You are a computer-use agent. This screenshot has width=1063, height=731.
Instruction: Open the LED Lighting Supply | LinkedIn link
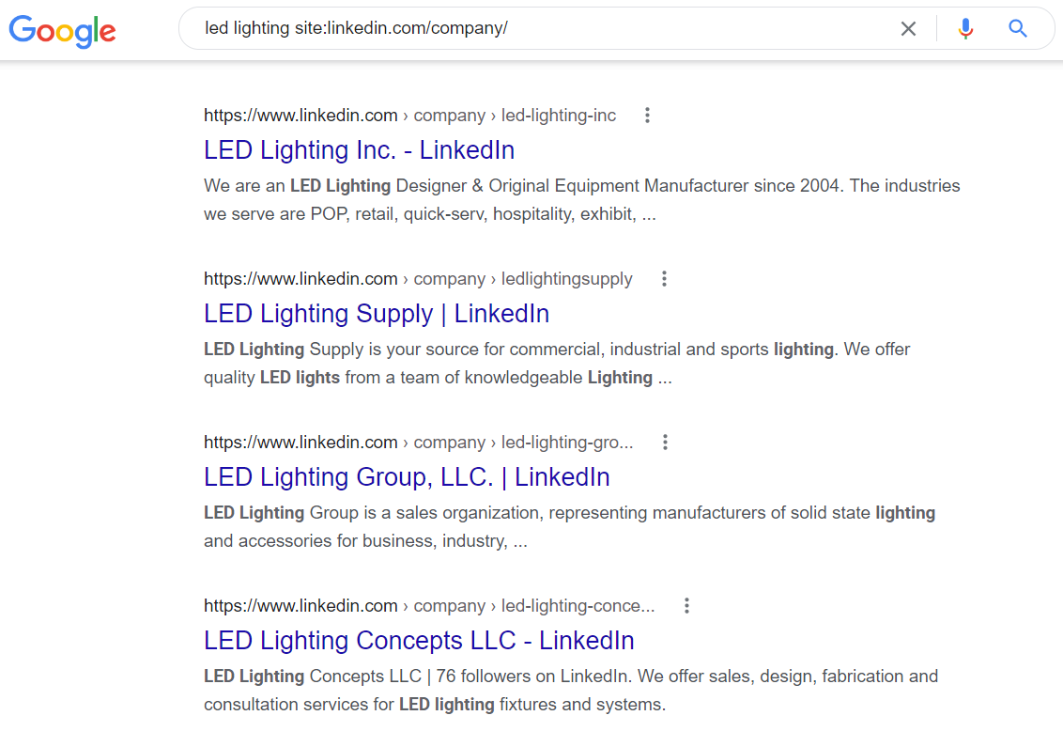tap(376, 314)
